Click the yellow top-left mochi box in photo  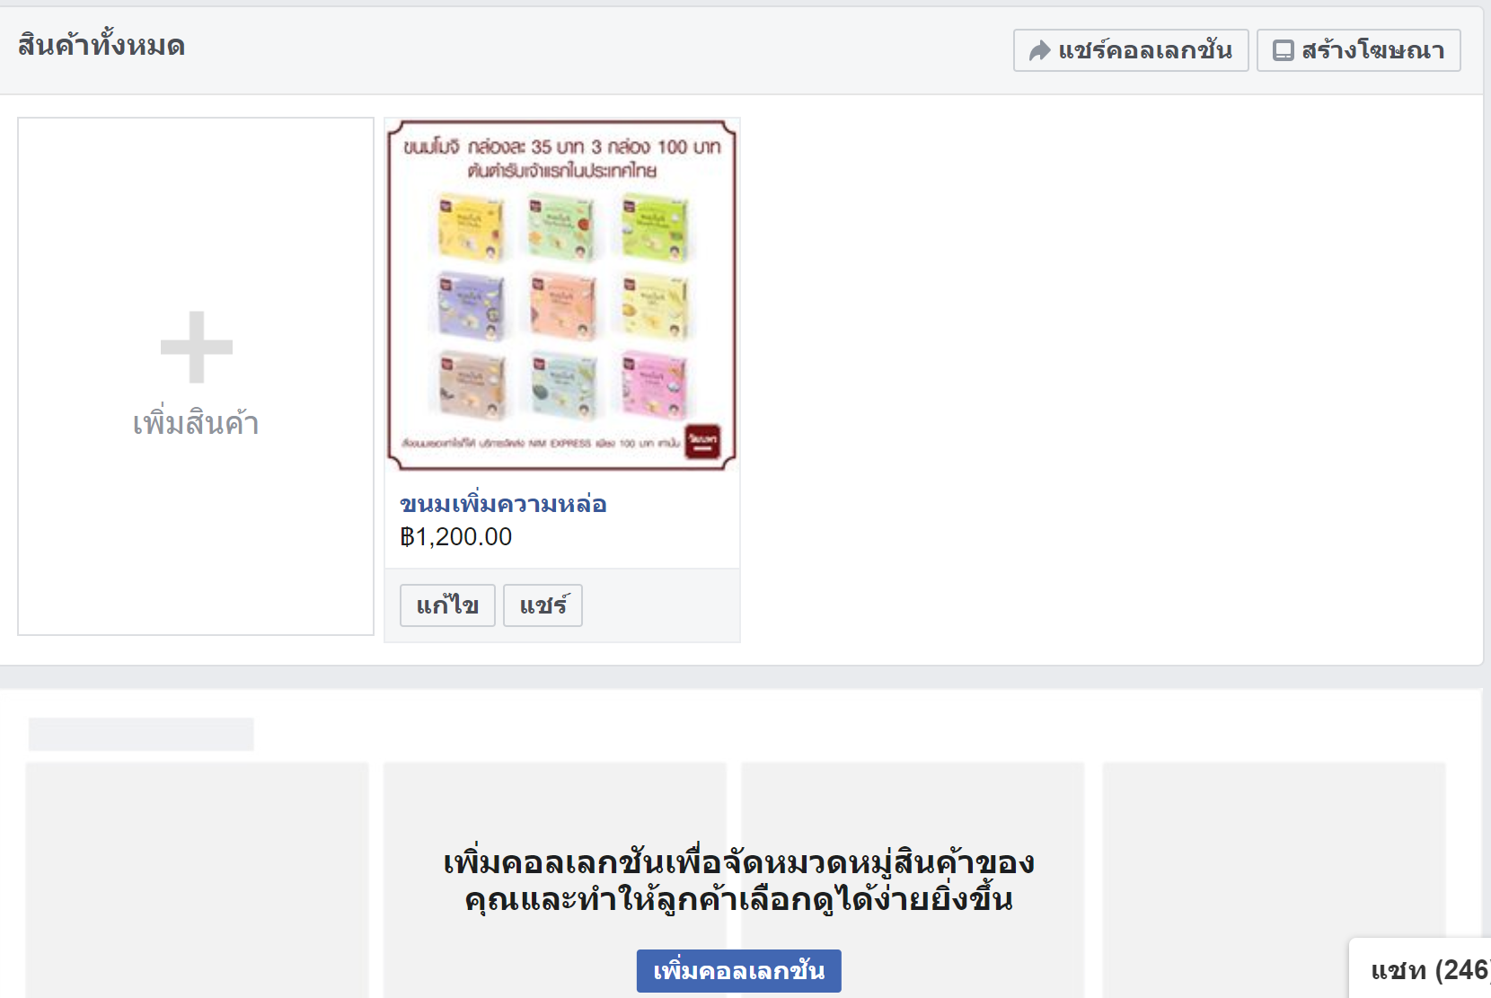click(x=471, y=228)
